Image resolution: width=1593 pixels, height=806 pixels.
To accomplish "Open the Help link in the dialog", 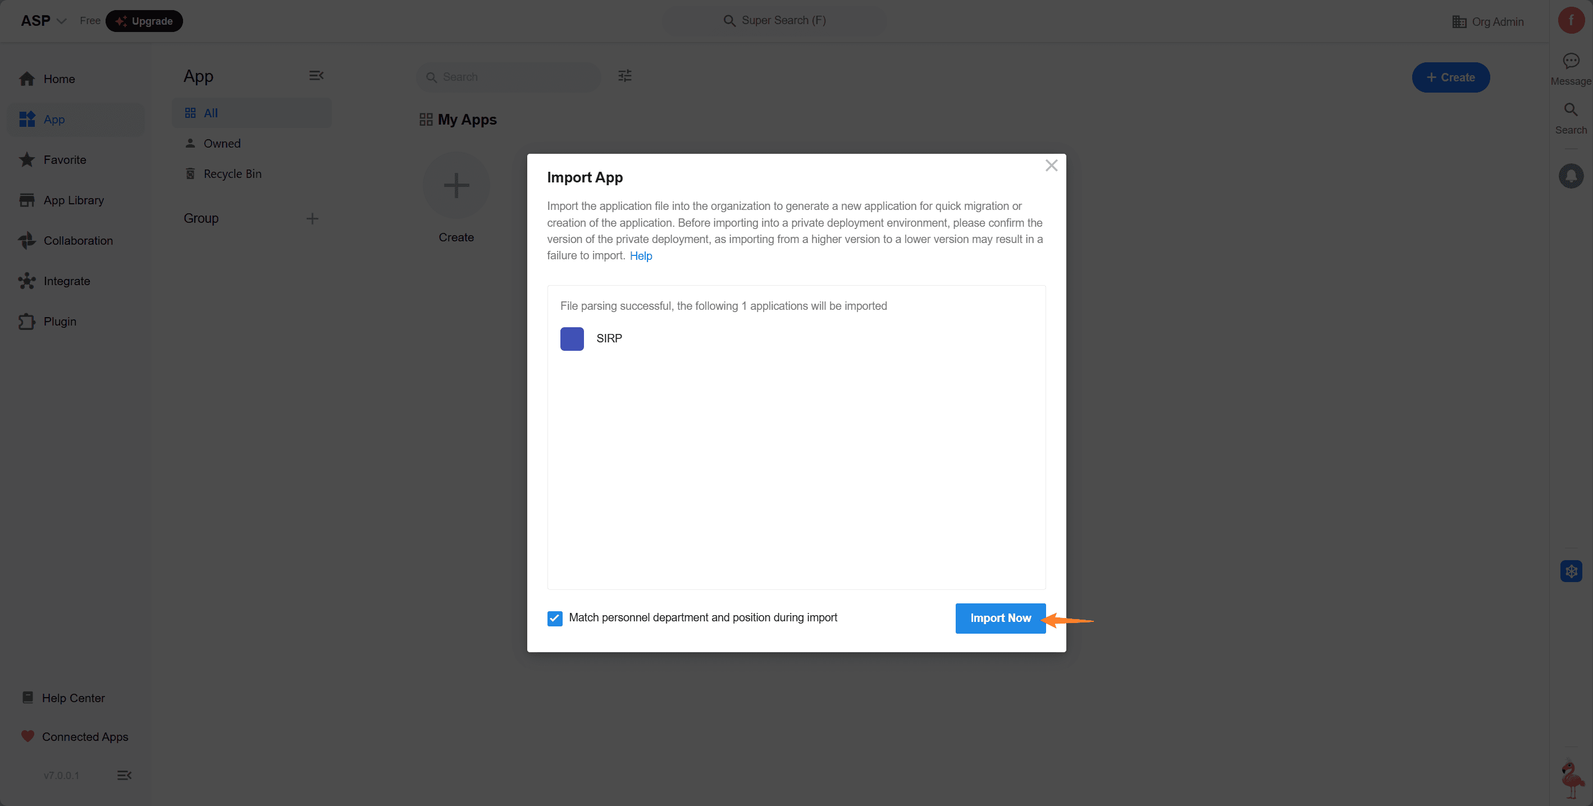I will (641, 256).
